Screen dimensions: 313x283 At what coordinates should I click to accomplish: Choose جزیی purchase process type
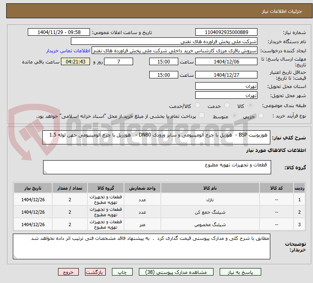click(261, 116)
